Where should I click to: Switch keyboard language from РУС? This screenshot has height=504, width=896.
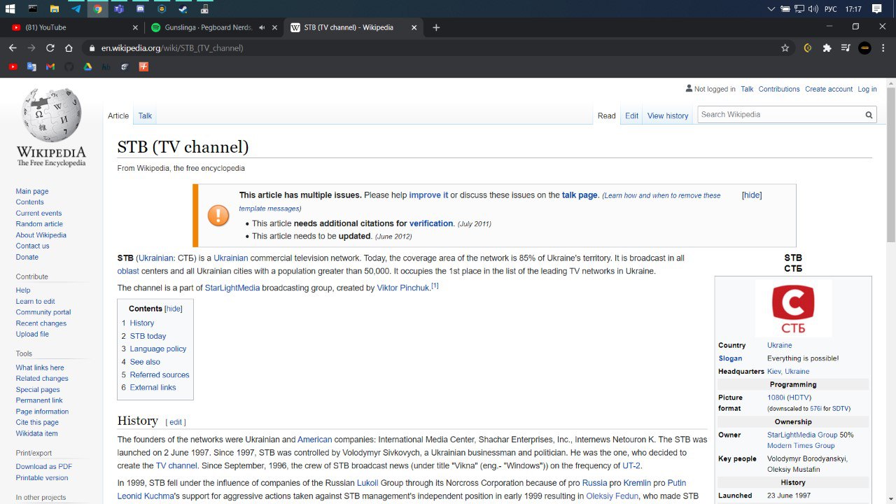831,8
